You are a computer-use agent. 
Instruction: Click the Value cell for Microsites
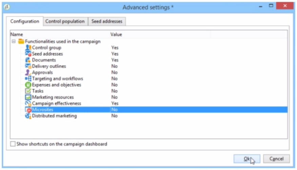[115, 110]
